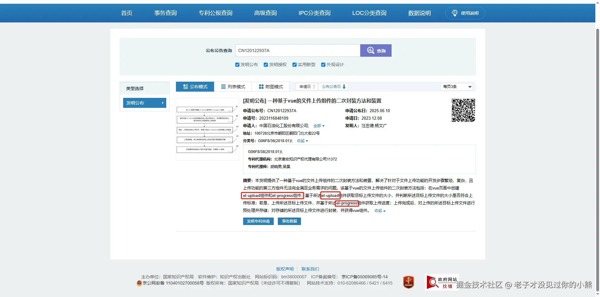
Task: Uncheck the 发明授权 checkbox
Action: click(266, 65)
